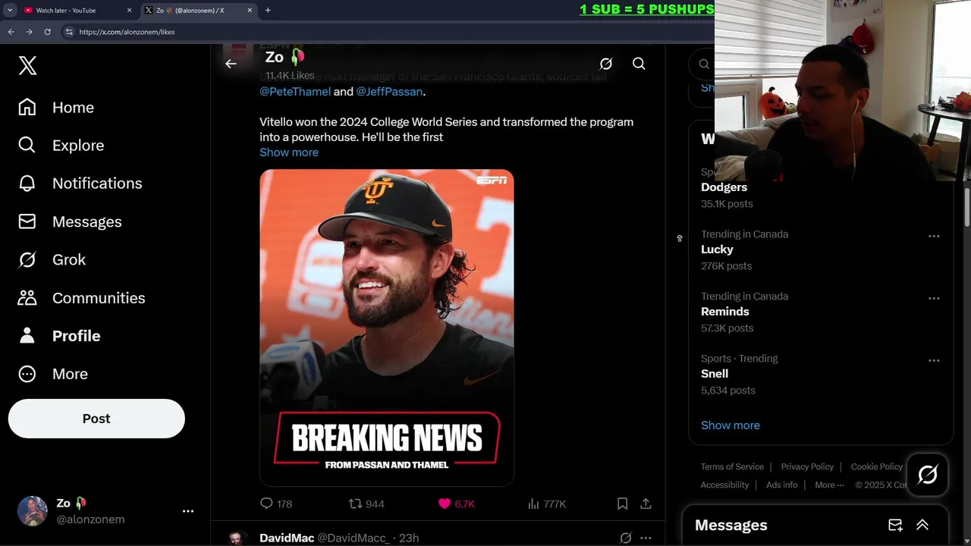The height and width of the screenshot is (546, 971).
Task: Expand the Messages drawer
Action: coord(922,525)
